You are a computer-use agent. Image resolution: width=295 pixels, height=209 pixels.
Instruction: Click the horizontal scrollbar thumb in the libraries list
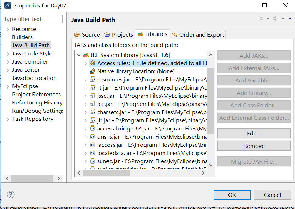coord(106,173)
